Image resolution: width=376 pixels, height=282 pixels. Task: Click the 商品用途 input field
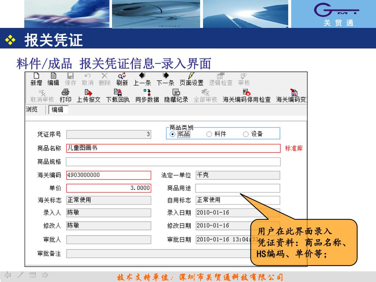coord(238,188)
